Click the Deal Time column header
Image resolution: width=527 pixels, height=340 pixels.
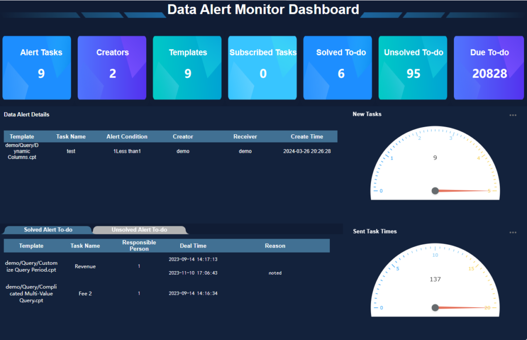point(193,246)
